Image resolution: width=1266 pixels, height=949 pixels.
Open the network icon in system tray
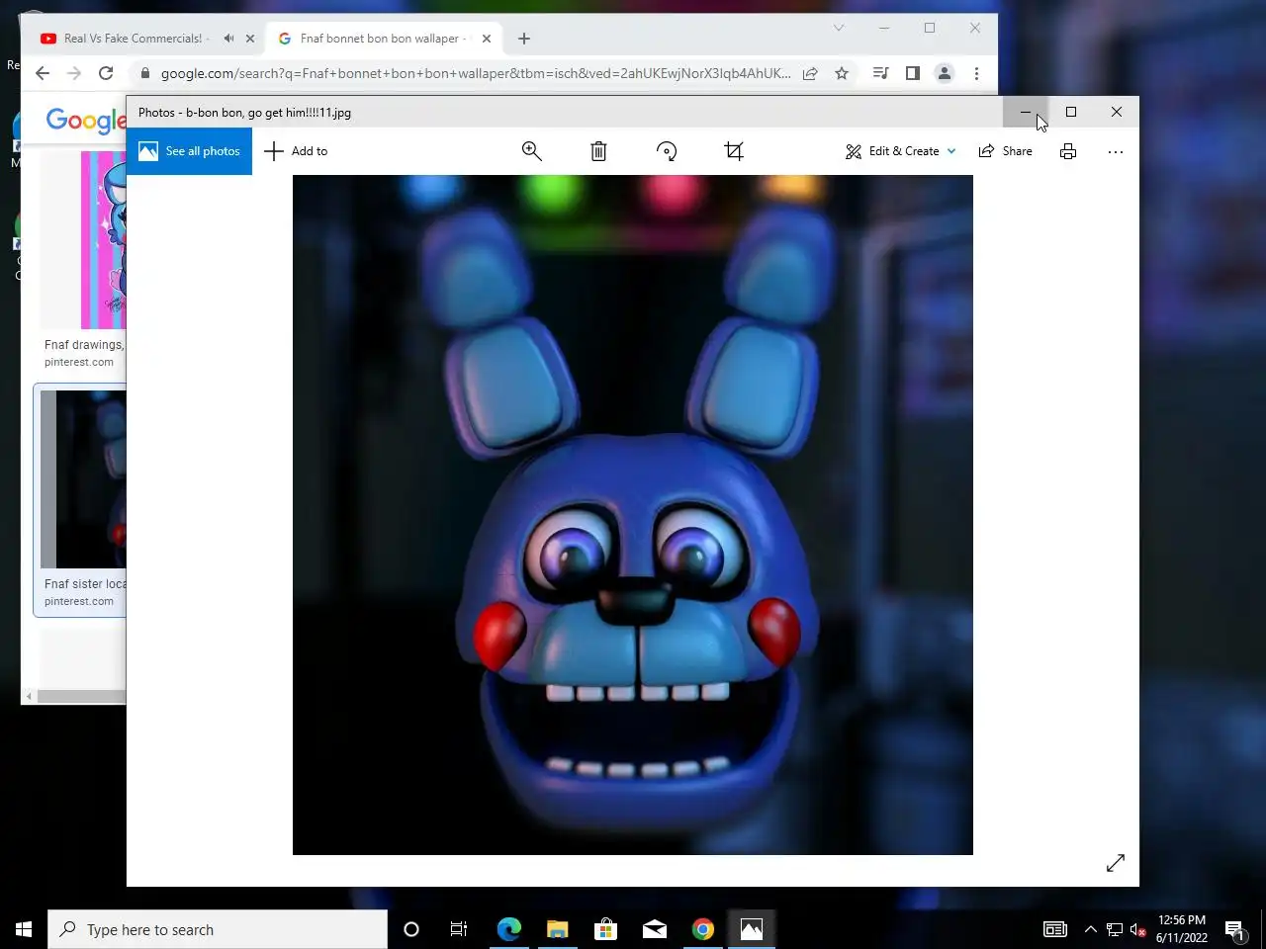[x=1115, y=929]
